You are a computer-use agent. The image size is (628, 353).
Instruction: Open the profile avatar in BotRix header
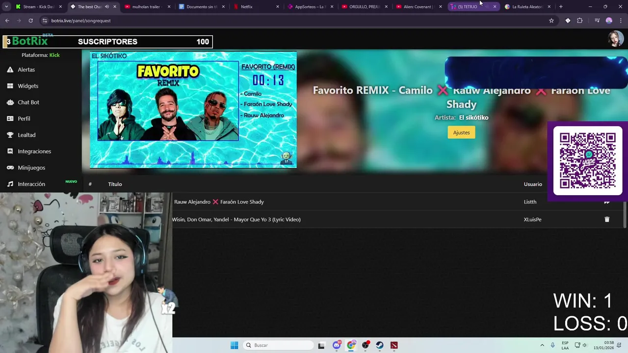[616, 39]
